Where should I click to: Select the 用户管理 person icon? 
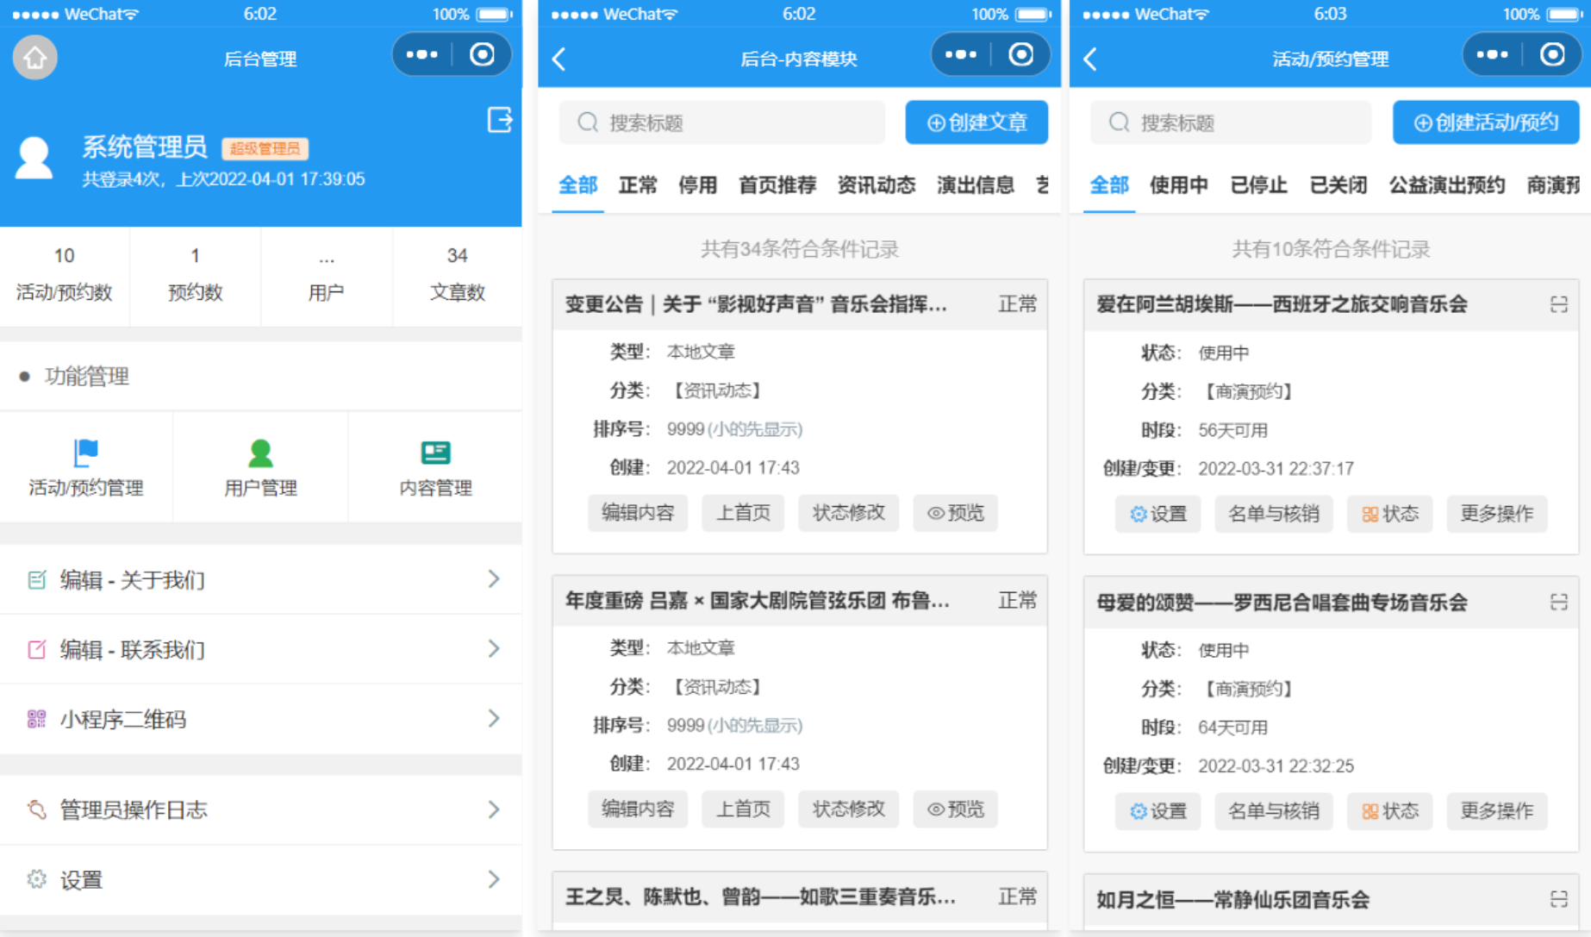[260, 453]
